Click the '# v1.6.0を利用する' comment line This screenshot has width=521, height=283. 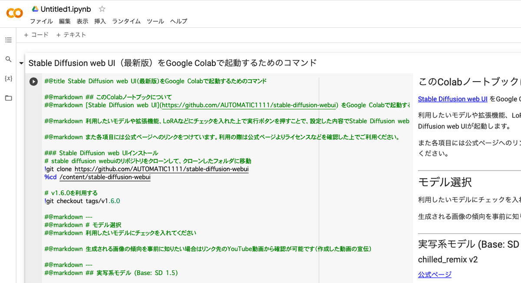[71, 193]
